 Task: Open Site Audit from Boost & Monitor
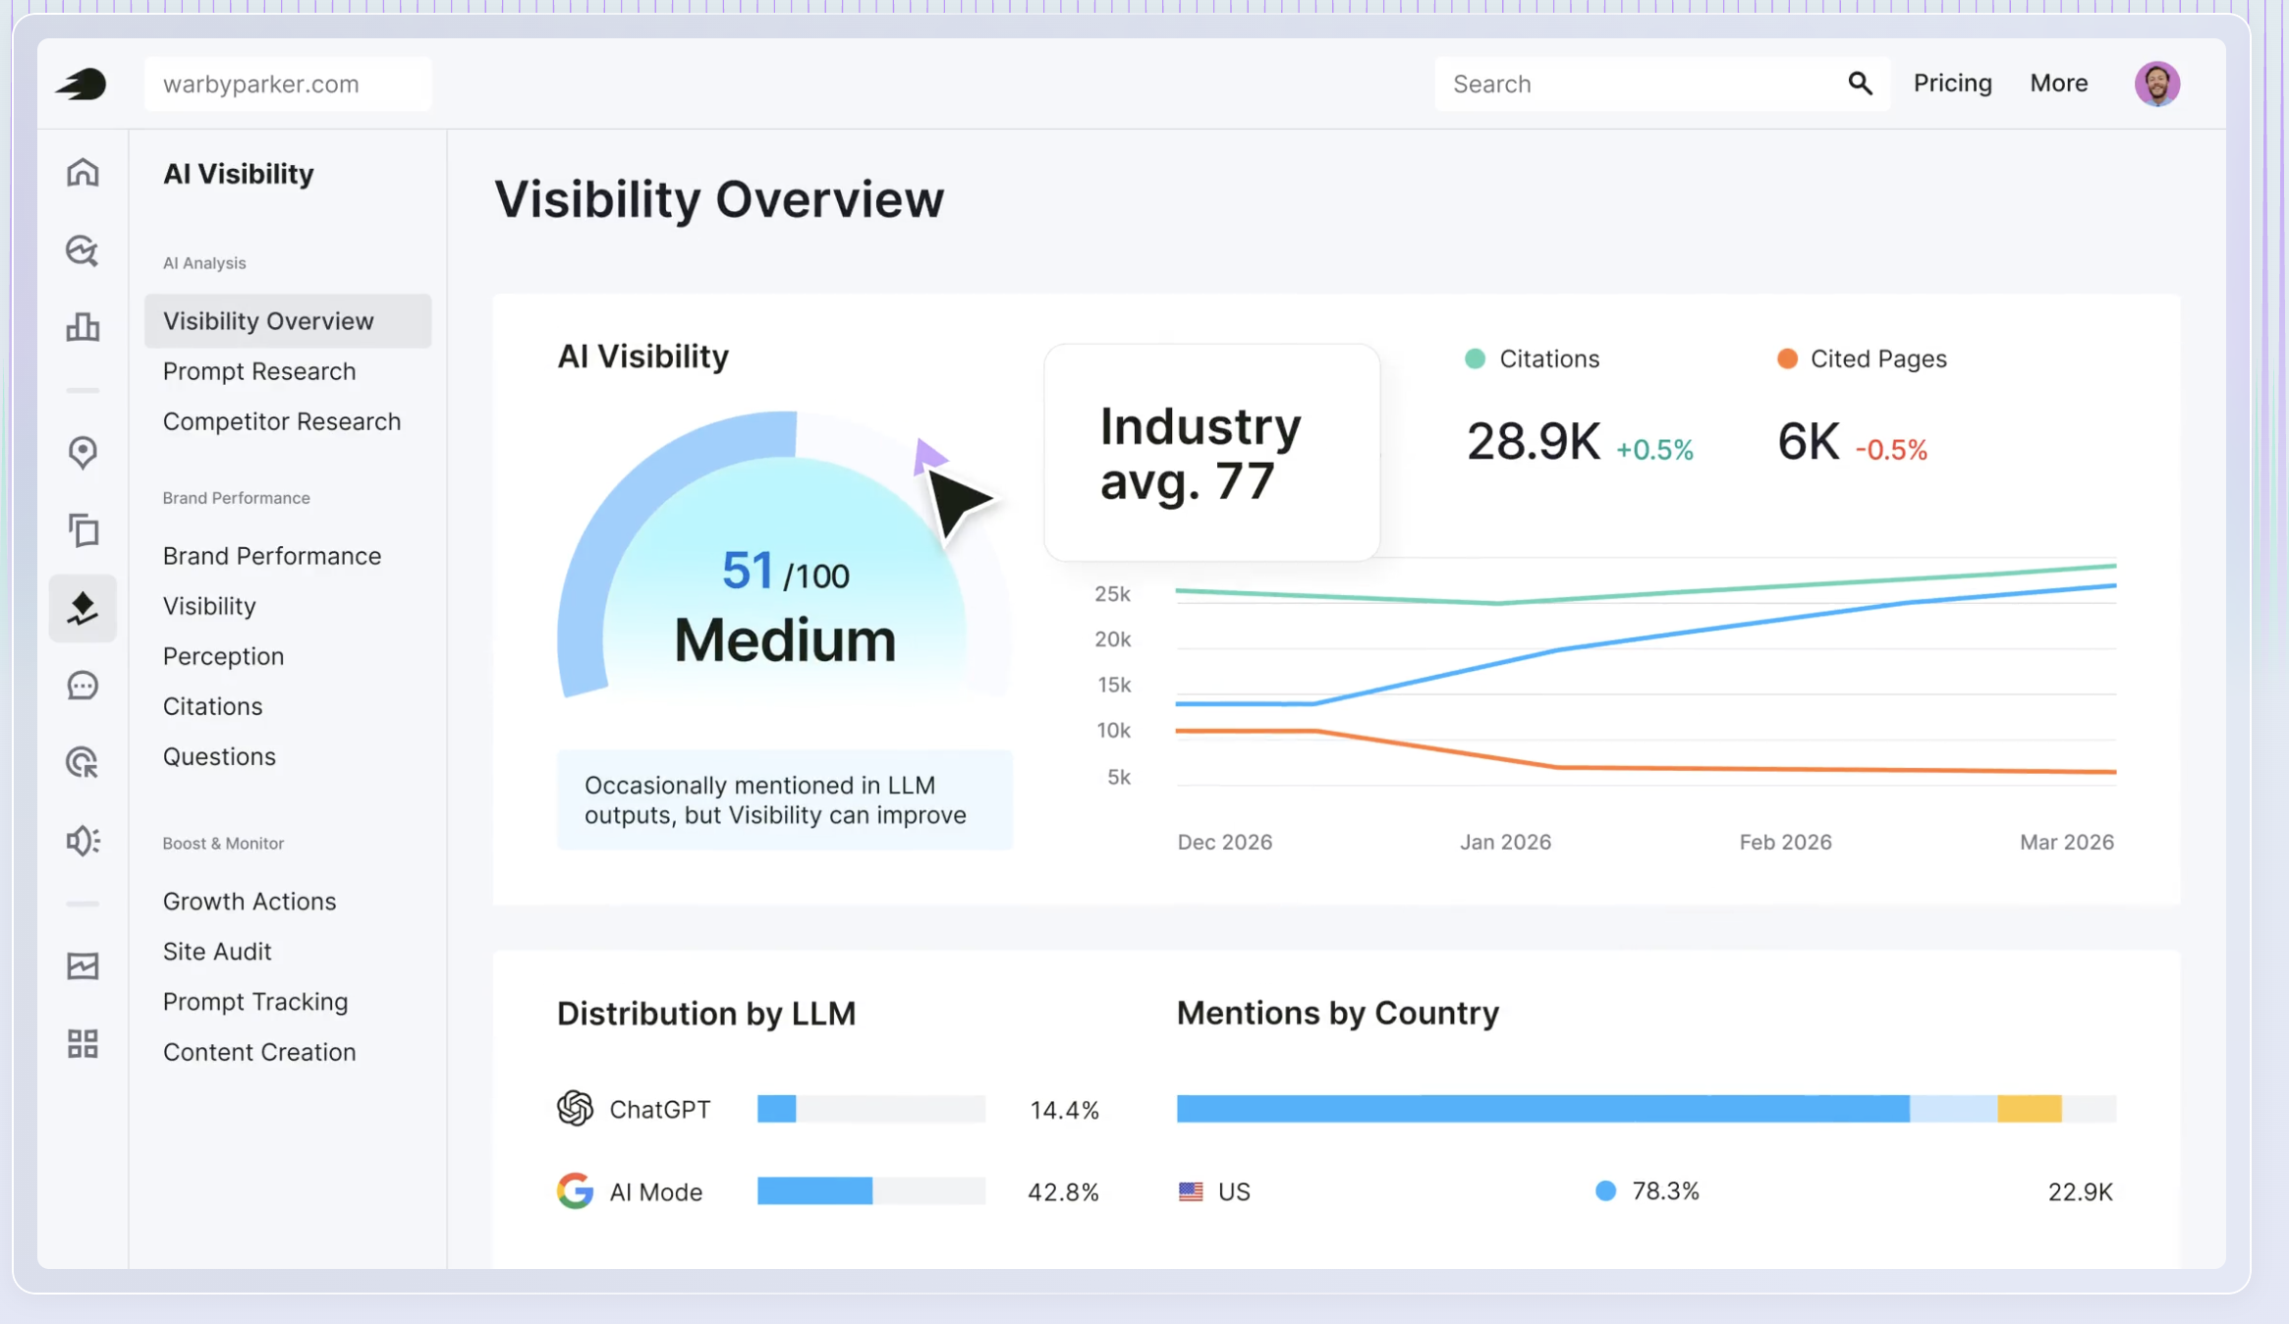[x=217, y=951]
